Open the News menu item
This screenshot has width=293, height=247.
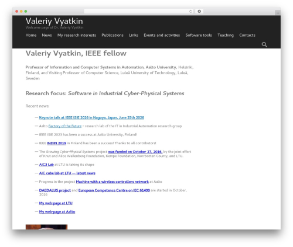47,35
